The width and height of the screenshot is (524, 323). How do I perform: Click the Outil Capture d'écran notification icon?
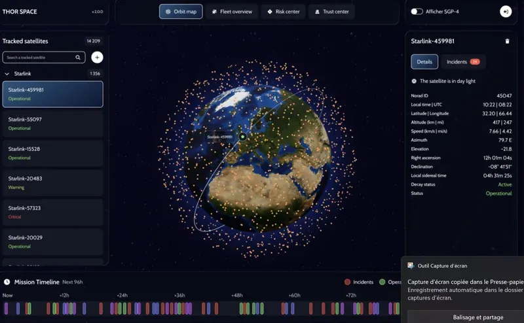click(x=411, y=265)
